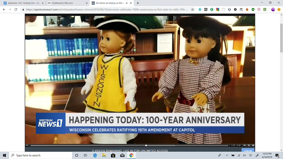Open the pen/link tray icon
The height and width of the screenshot is (159, 283).
coord(257,156)
